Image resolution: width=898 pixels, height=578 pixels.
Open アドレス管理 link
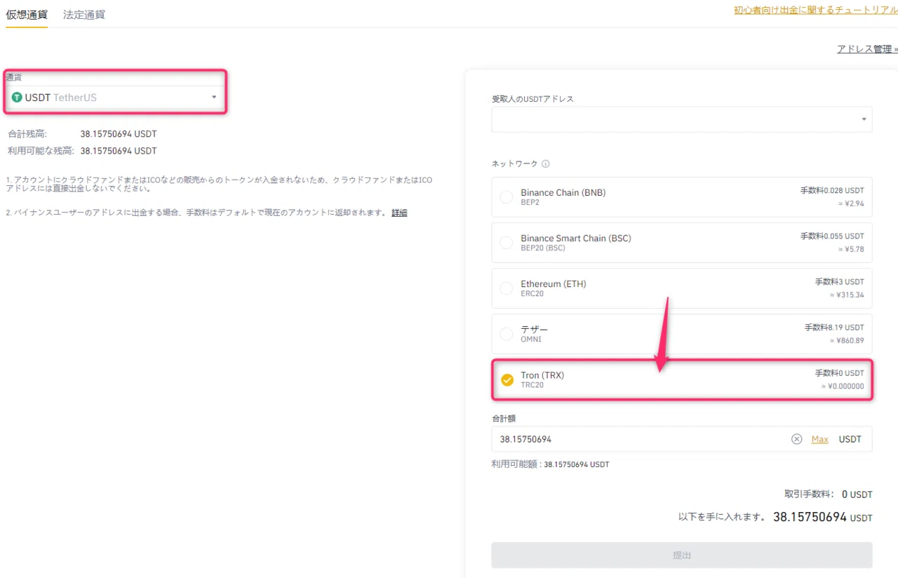tap(867, 49)
